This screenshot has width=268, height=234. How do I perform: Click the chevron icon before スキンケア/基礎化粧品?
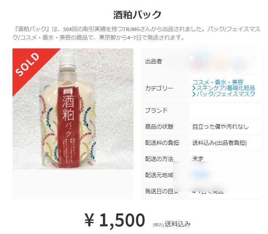pyautogui.click(x=194, y=88)
